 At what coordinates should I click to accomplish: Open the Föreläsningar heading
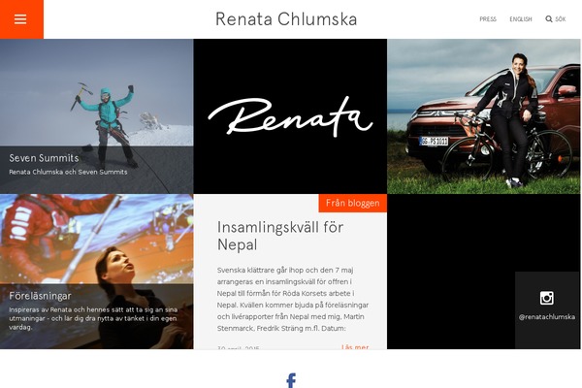point(40,296)
